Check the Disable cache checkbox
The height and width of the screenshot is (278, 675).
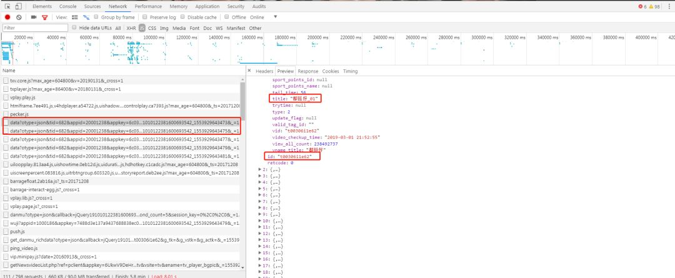point(183,17)
